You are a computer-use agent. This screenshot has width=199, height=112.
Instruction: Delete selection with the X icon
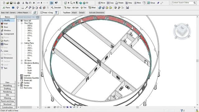[x=34, y=3]
